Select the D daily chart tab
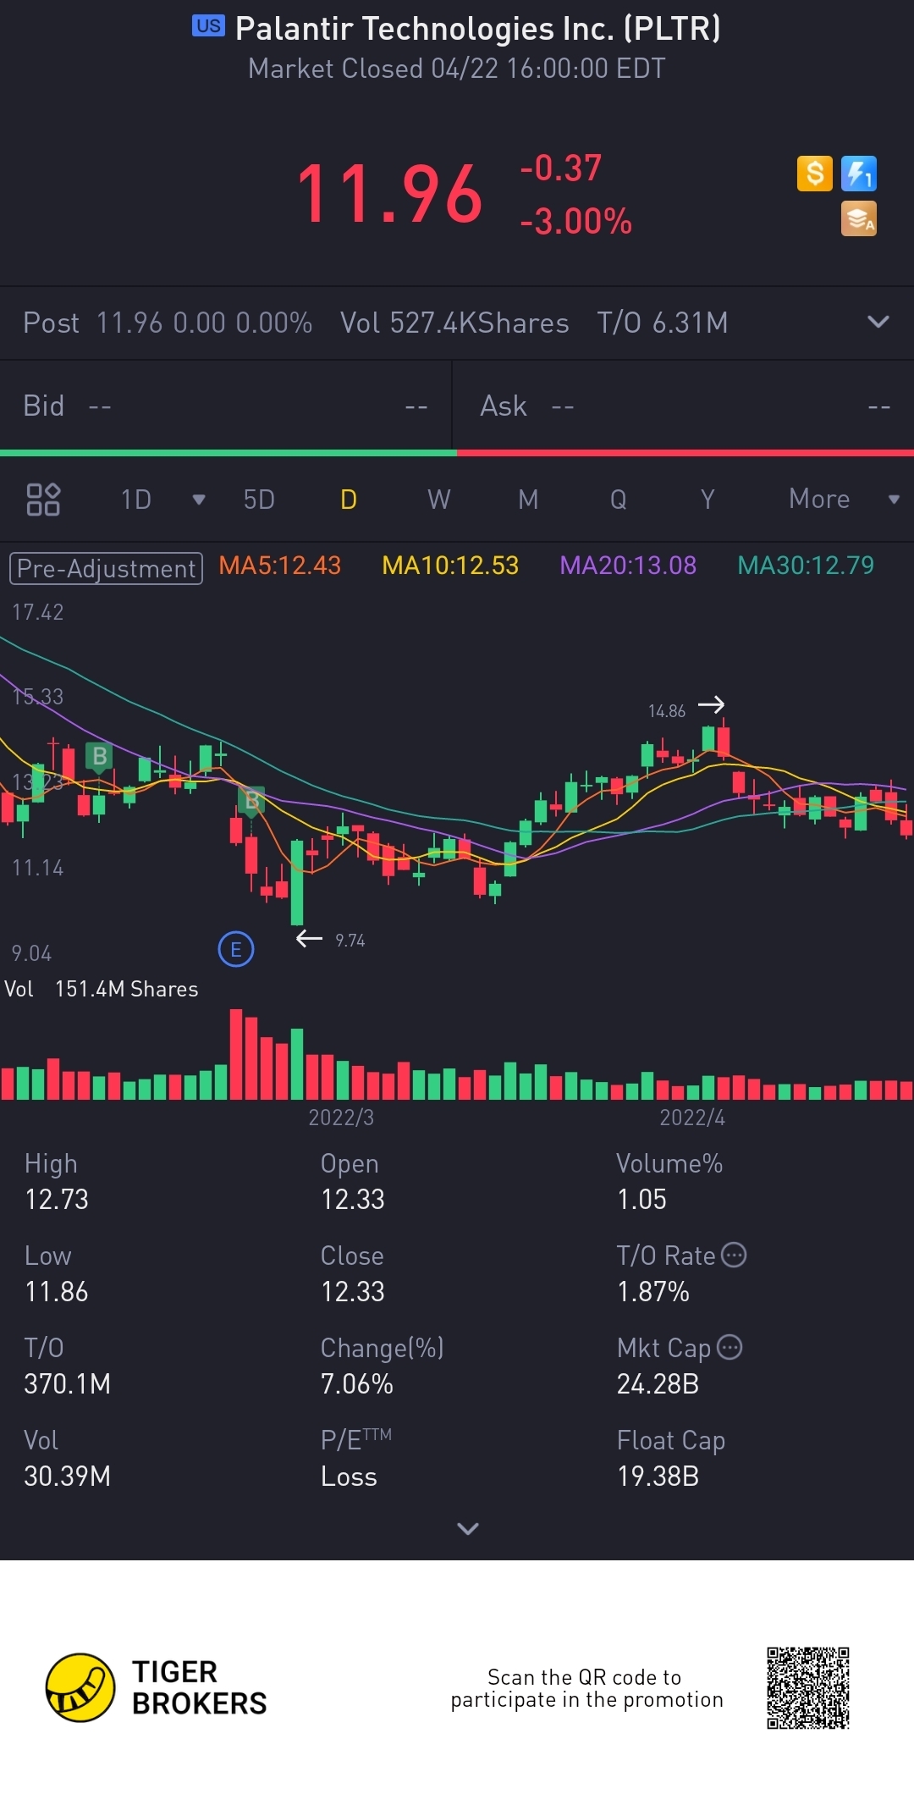This screenshot has height=1816, width=914. click(x=349, y=500)
